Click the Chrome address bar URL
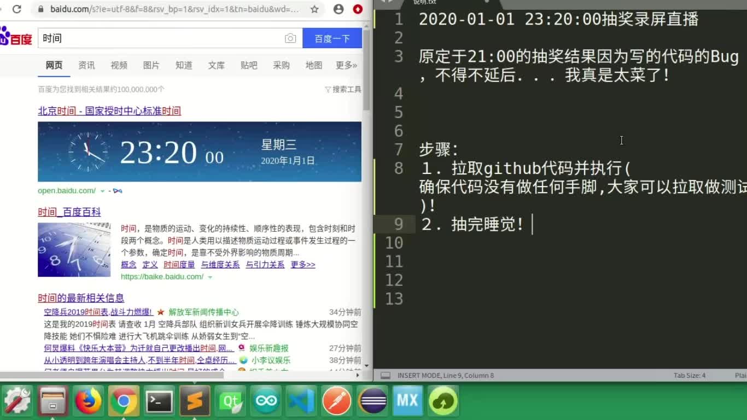 click(x=174, y=9)
